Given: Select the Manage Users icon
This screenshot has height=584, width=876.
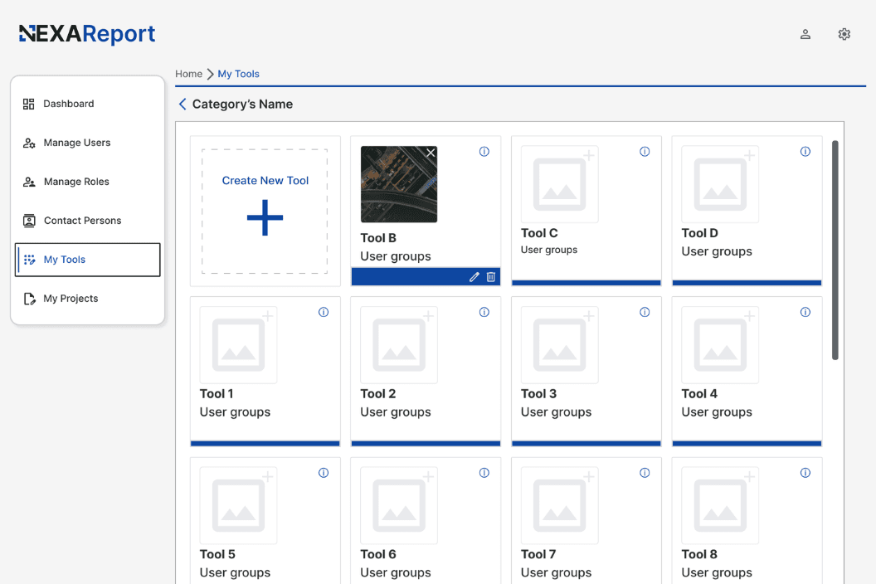Looking at the screenshot, I should click(27, 142).
